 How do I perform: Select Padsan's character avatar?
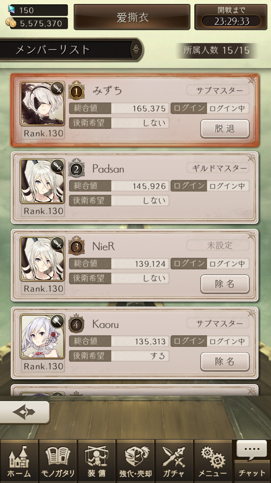(x=42, y=181)
